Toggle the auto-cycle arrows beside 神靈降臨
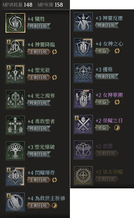The image size is (134, 218). coord(55,52)
